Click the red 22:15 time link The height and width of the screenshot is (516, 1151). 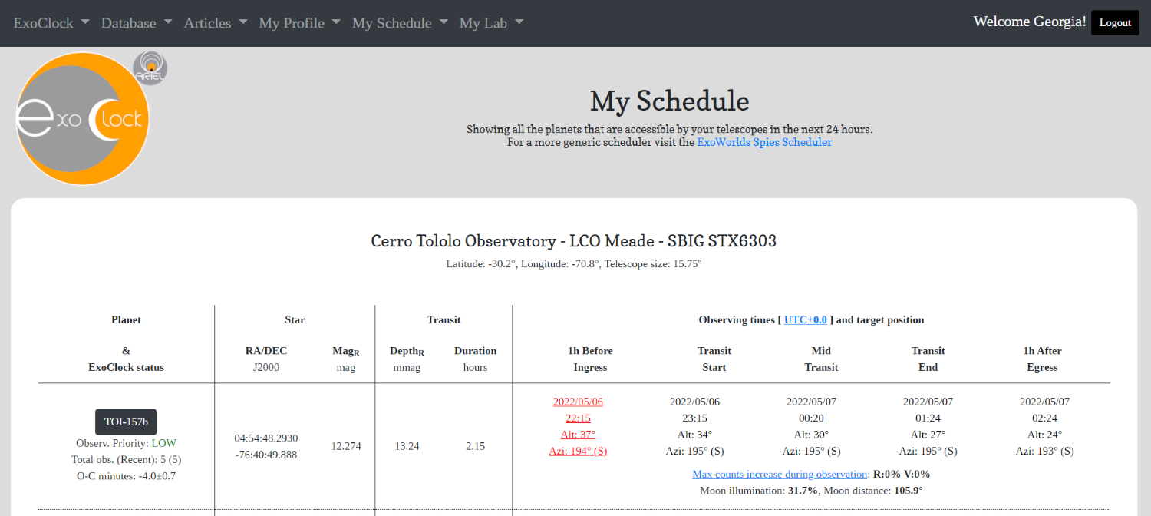tap(578, 418)
